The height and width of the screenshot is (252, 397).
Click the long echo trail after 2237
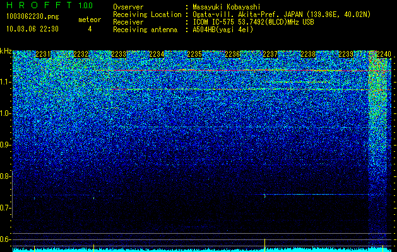point(317,195)
